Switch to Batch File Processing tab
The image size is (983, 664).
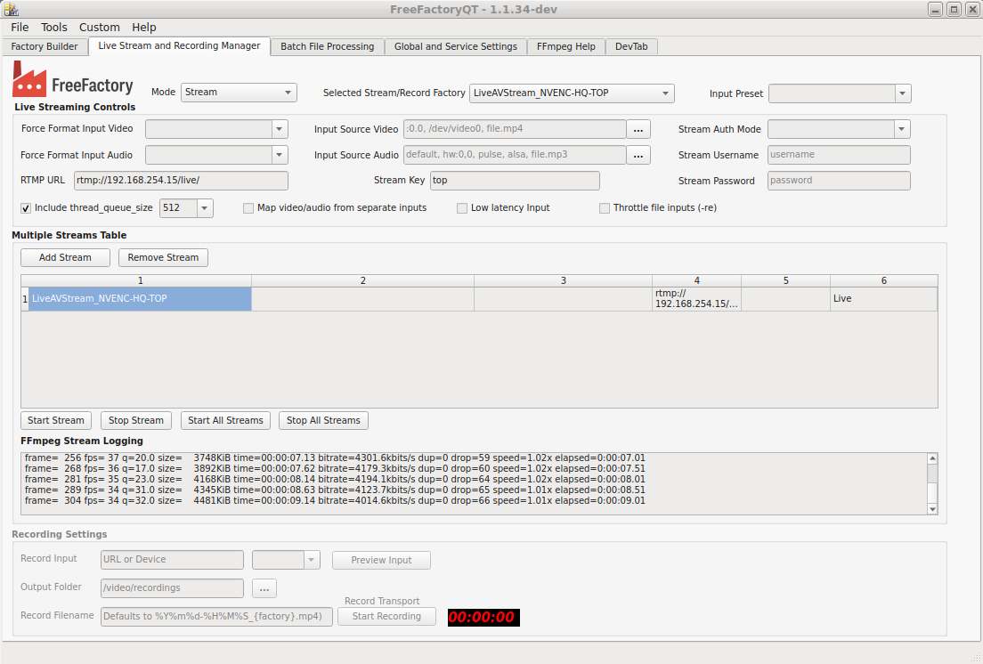[328, 46]
